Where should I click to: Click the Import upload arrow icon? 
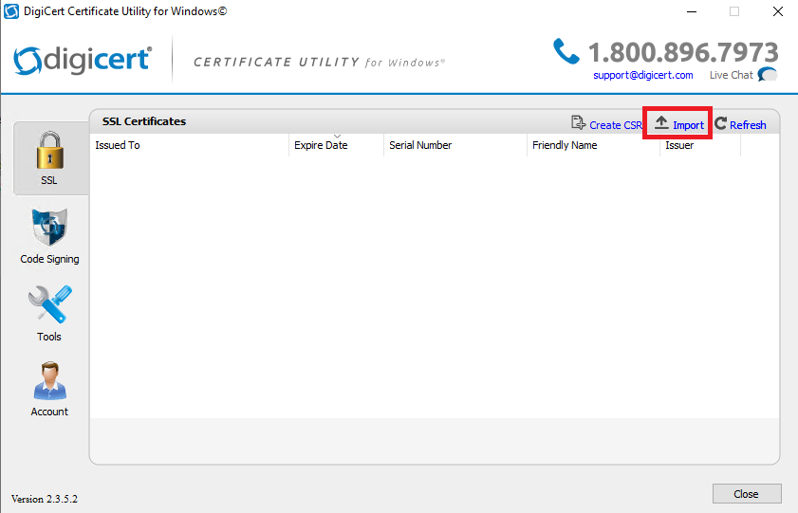click(661, 122)
